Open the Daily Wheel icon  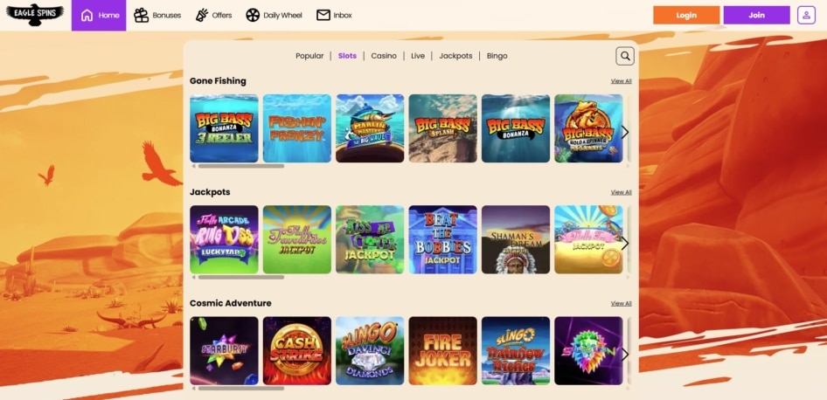click(253, 15)
